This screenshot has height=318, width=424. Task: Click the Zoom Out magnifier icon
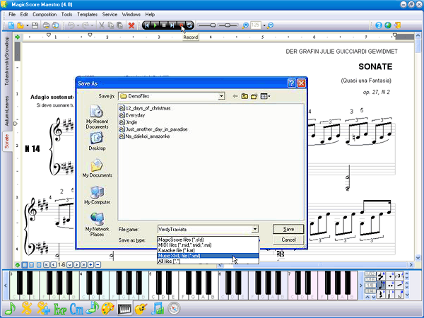270,25
